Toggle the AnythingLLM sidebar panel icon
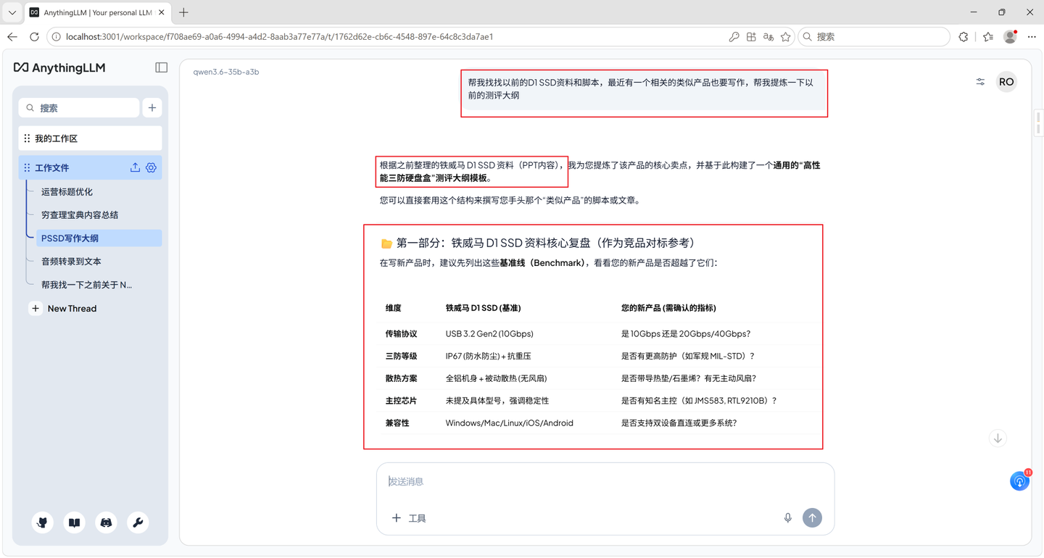The width and height of the screenshot is (1044, 558). 161,67
